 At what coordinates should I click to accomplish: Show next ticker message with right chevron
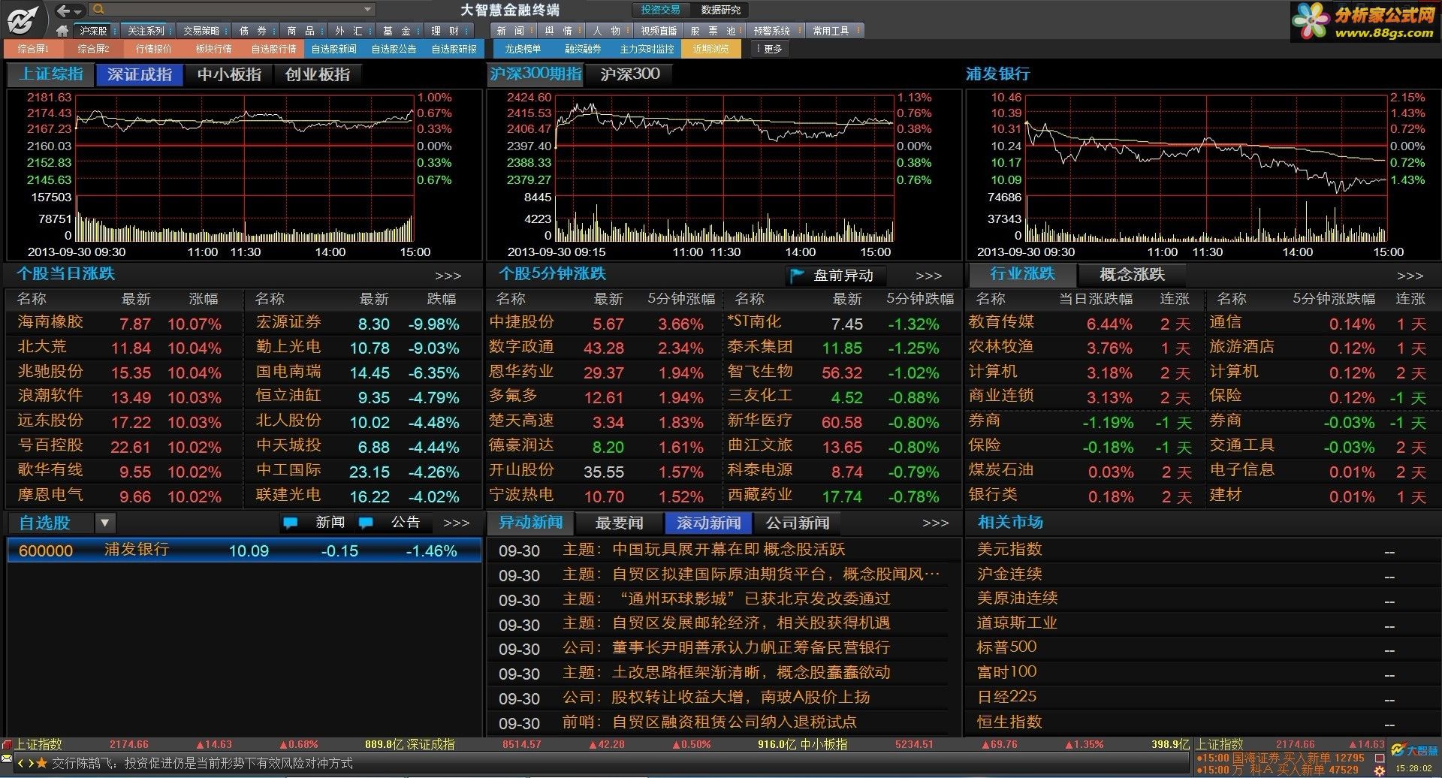pos(30,764)
